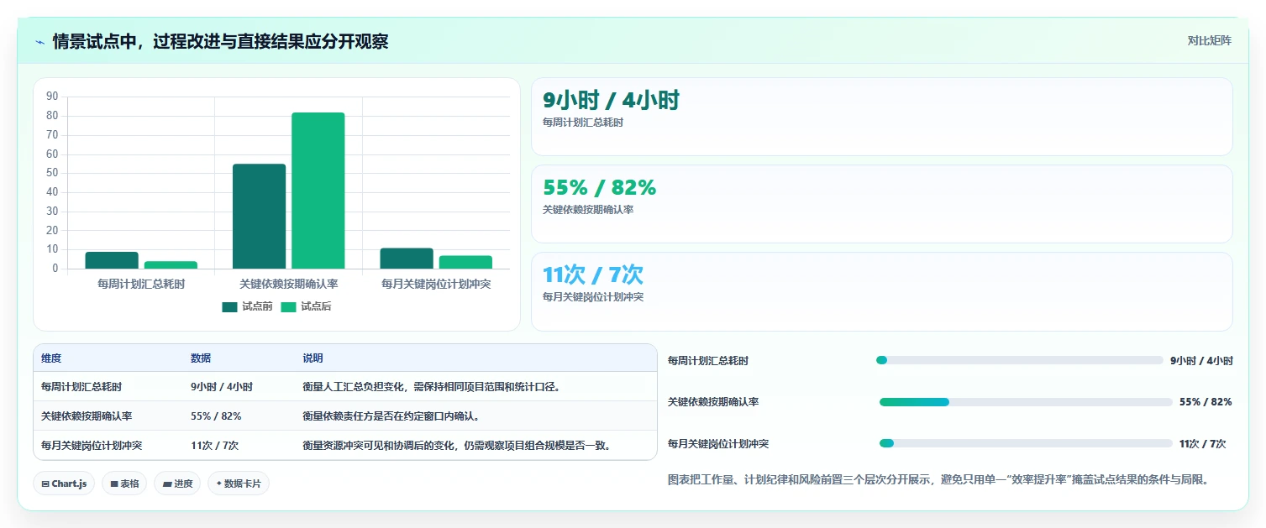Click the 每月关键岗位计划冲突 chart axis label
Image resolution: width=1266 pixels, height=528 pixels.
pyautogui.click(x=436, y=285)
